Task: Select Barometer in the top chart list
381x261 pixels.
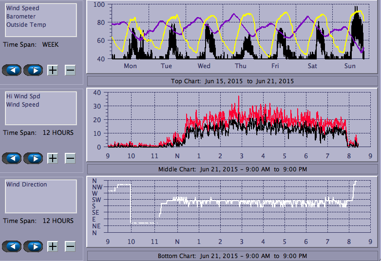Action: click(x=21, y=17)
